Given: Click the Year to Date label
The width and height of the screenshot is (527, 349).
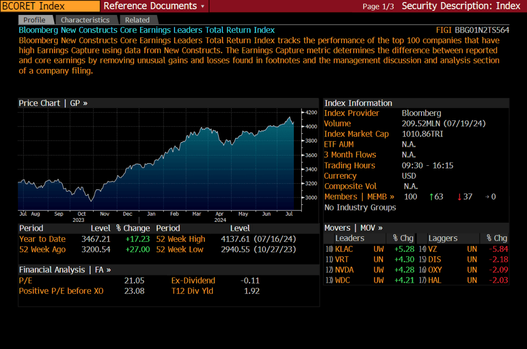Looking at the screenshot, I should [x=42, y=239].
